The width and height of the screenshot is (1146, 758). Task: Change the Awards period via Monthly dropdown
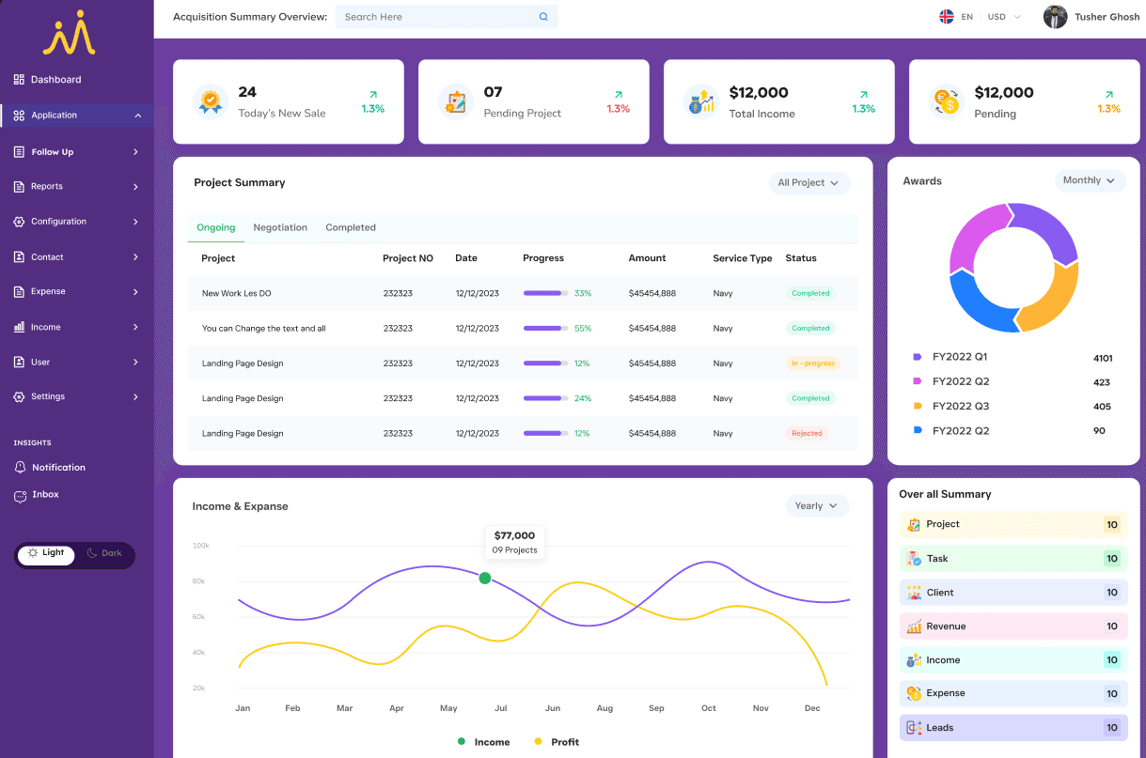tap(1090, 180)
